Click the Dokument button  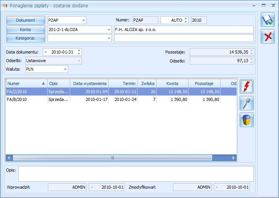26,20
